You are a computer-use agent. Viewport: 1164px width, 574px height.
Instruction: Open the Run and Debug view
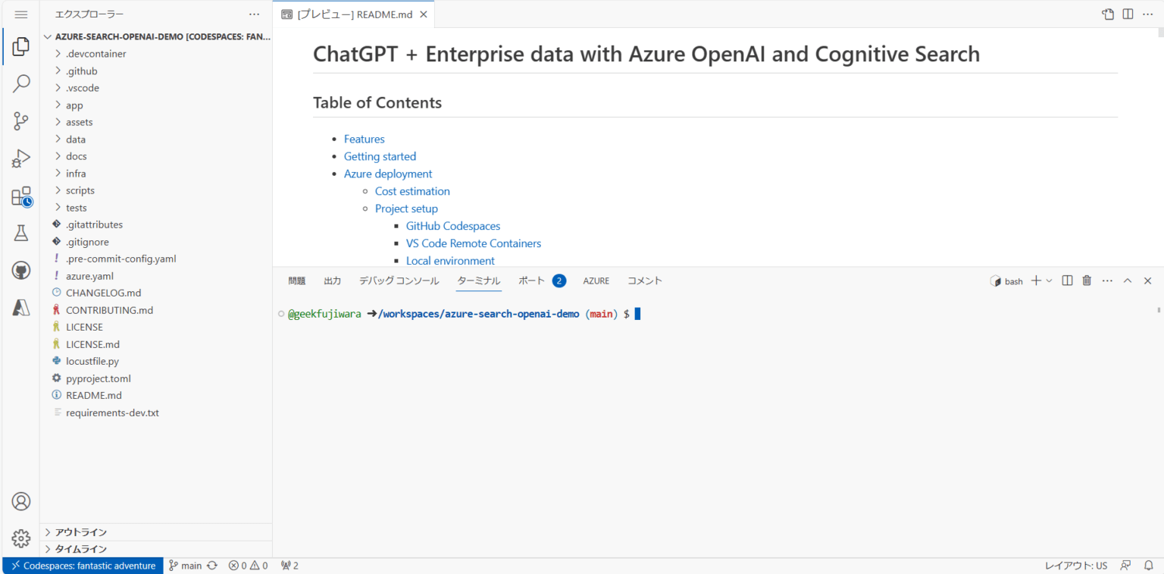[20, 158]
